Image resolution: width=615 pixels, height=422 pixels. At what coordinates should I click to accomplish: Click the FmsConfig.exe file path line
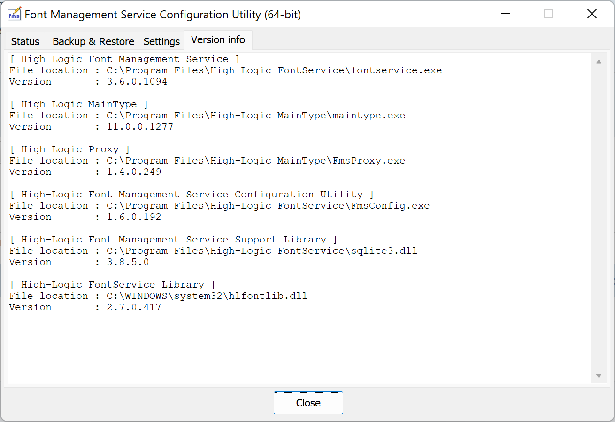(219, 206)
